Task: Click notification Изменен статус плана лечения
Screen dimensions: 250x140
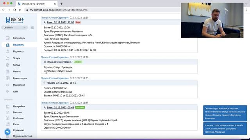Action: 225,129
